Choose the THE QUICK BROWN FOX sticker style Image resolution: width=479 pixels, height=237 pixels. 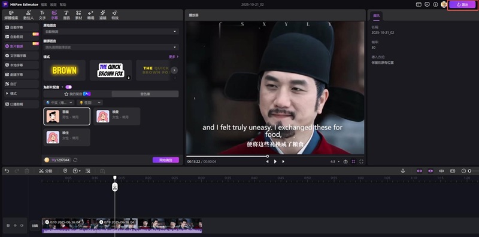point(111,70)
